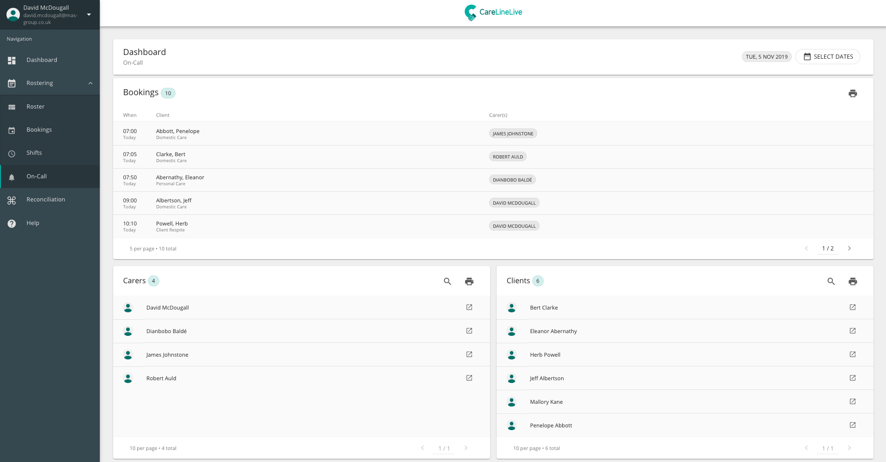Click the Clients count badge 6
Viewport: 886px width, 462px height.
point(538,281)
